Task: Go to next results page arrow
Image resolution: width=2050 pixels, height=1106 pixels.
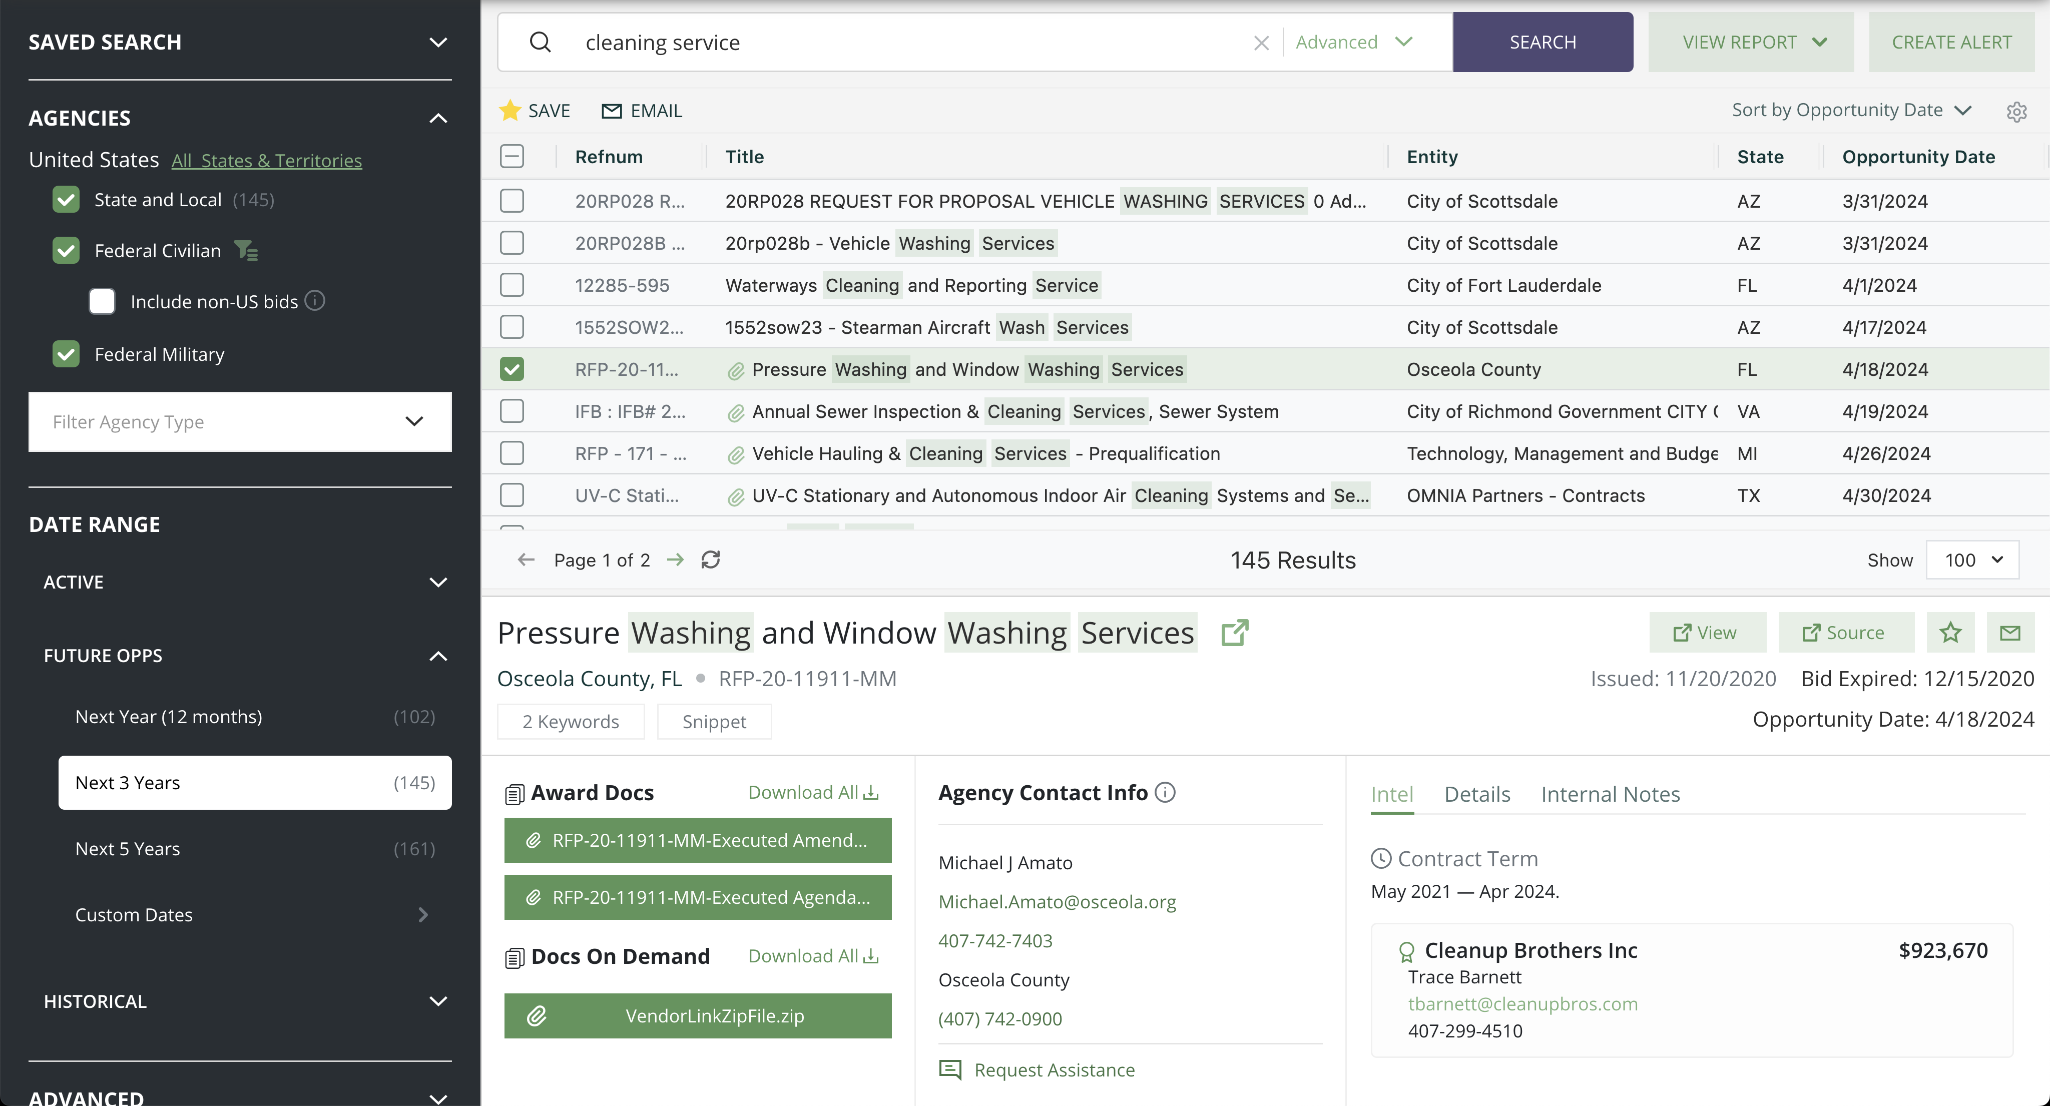Action: point(675,560)
